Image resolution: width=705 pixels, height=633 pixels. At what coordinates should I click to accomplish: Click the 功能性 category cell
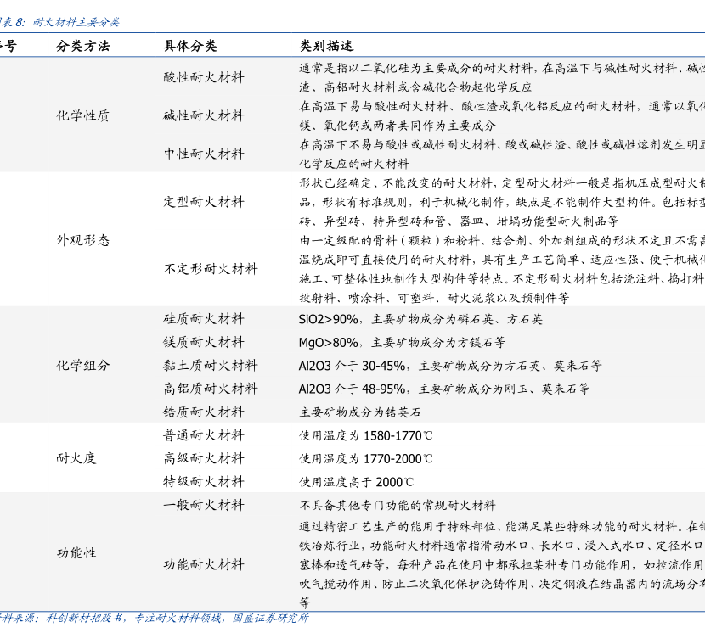pos(76,552)
